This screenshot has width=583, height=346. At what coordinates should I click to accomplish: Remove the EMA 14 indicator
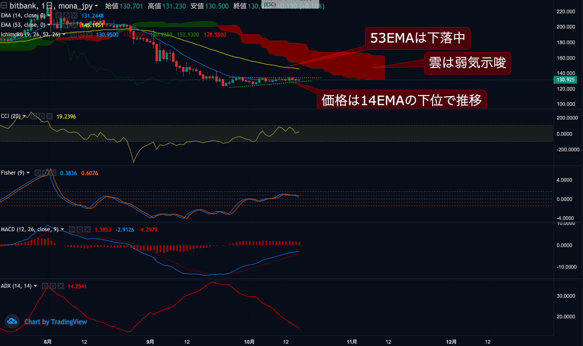point(74,15)
